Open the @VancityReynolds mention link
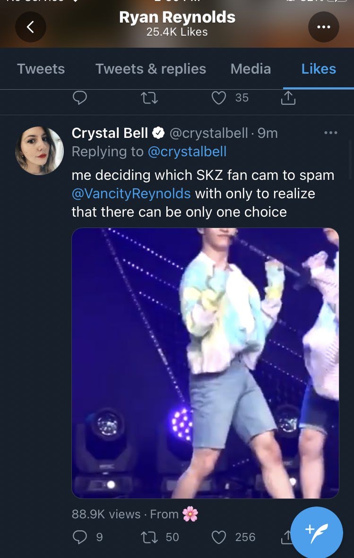This screenshot has height=558, width=354. click(x=131, y=194)
